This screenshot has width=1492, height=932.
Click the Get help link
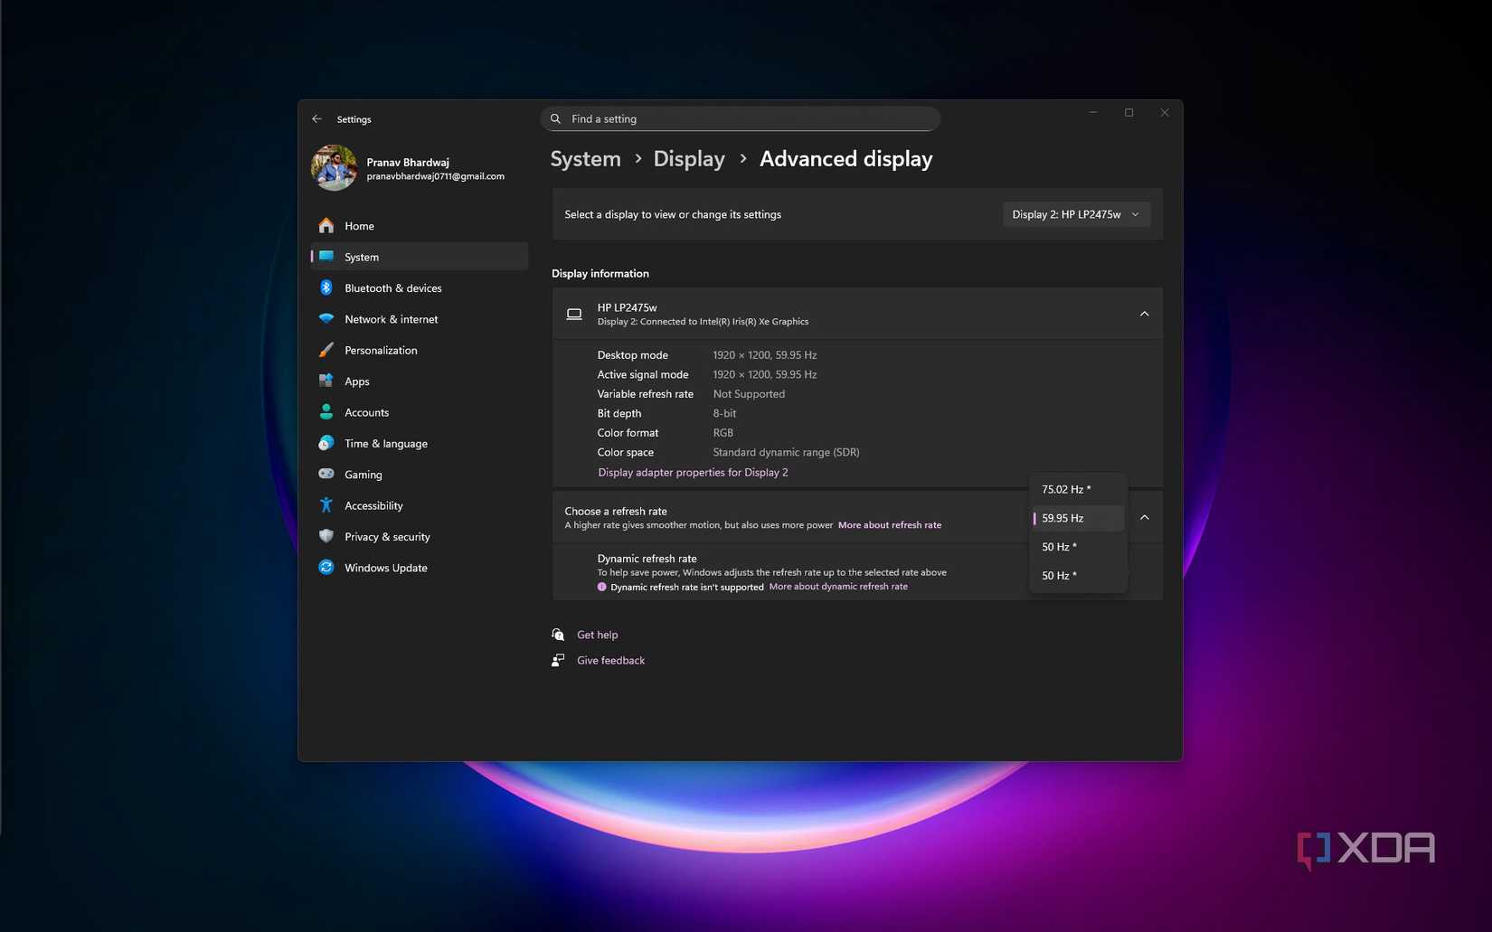click(597, 635)
